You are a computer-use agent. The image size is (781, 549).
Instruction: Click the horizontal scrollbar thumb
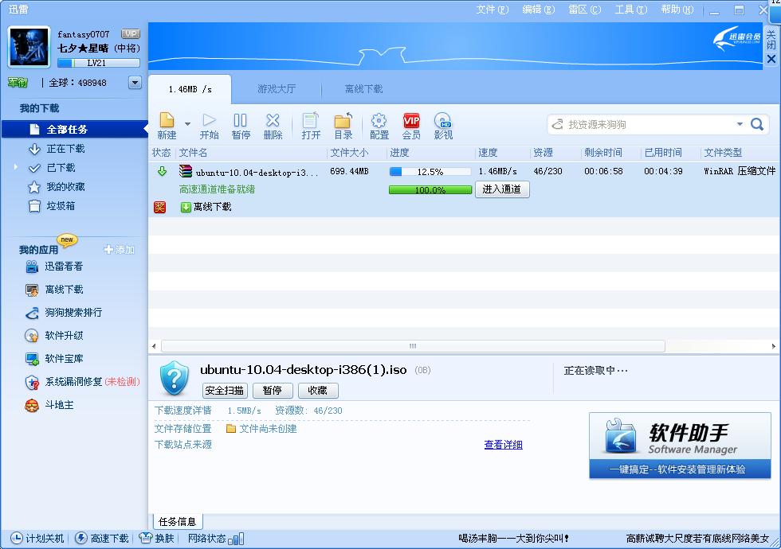tap(413, 346)
